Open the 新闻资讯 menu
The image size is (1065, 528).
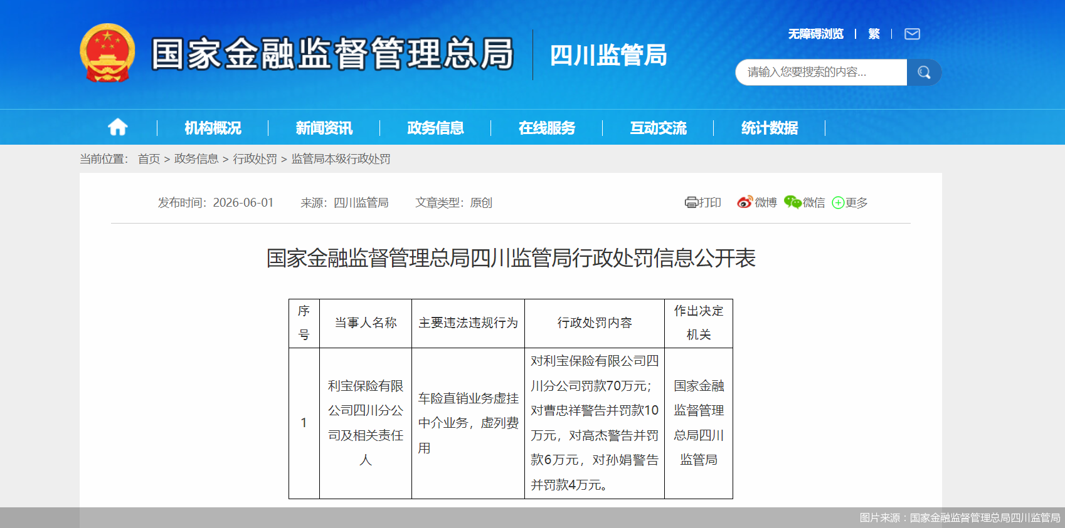click(324, 128)
